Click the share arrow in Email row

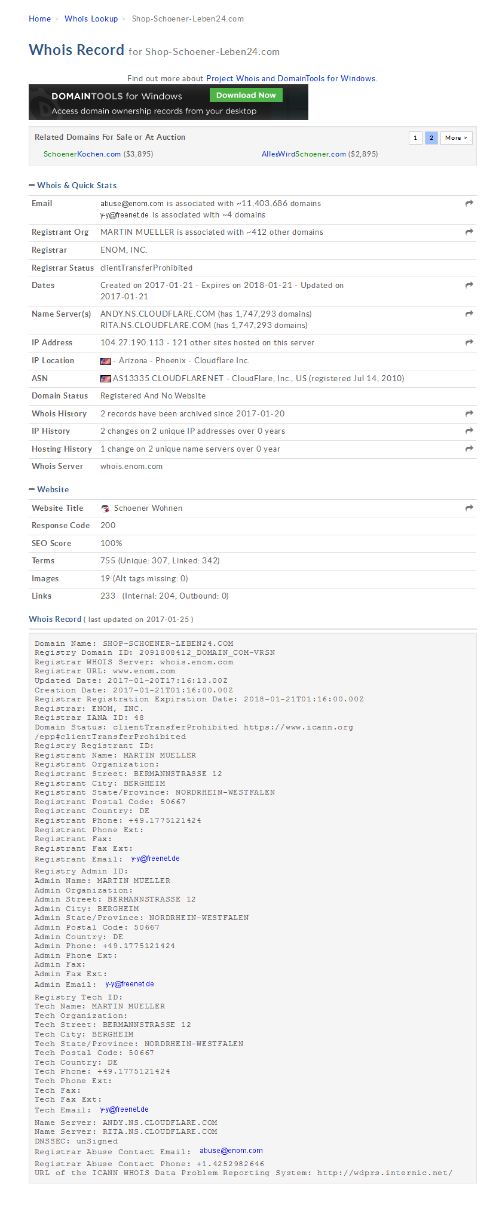tap(469, 203)
